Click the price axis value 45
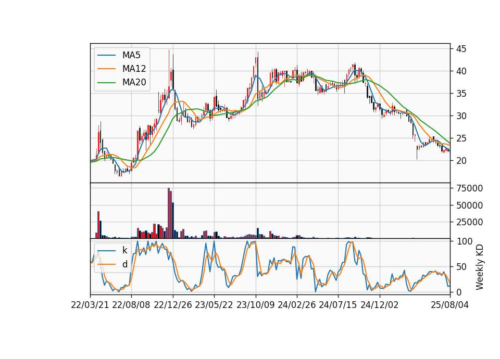This screenshot has width=500, height=359. (x=461, y=49)
